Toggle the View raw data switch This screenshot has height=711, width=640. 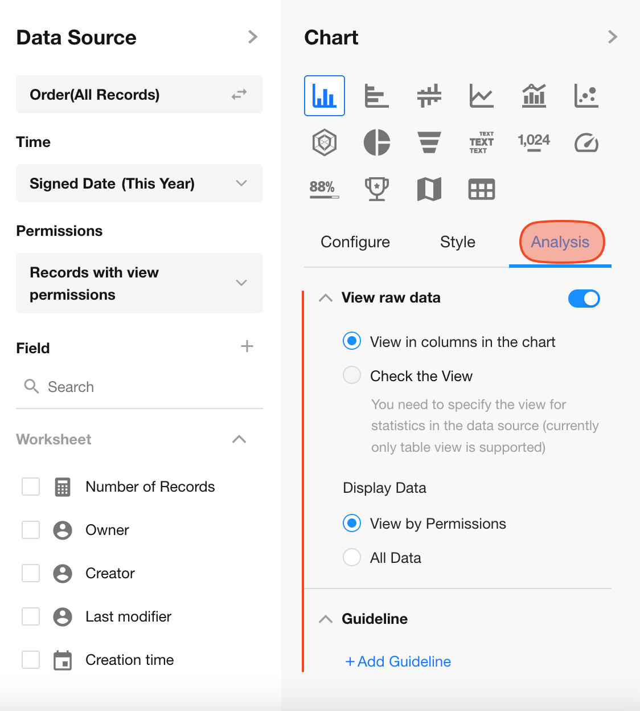pos(584,299)
